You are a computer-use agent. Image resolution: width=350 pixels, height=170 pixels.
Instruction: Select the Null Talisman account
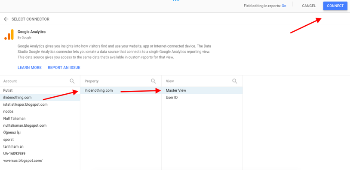click(x=40, y=119)
